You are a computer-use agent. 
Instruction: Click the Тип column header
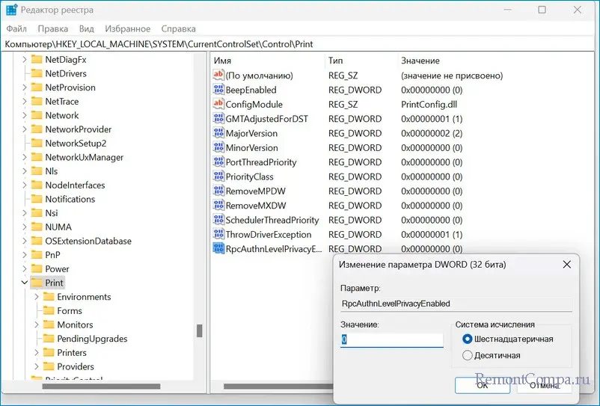[336, 60]
